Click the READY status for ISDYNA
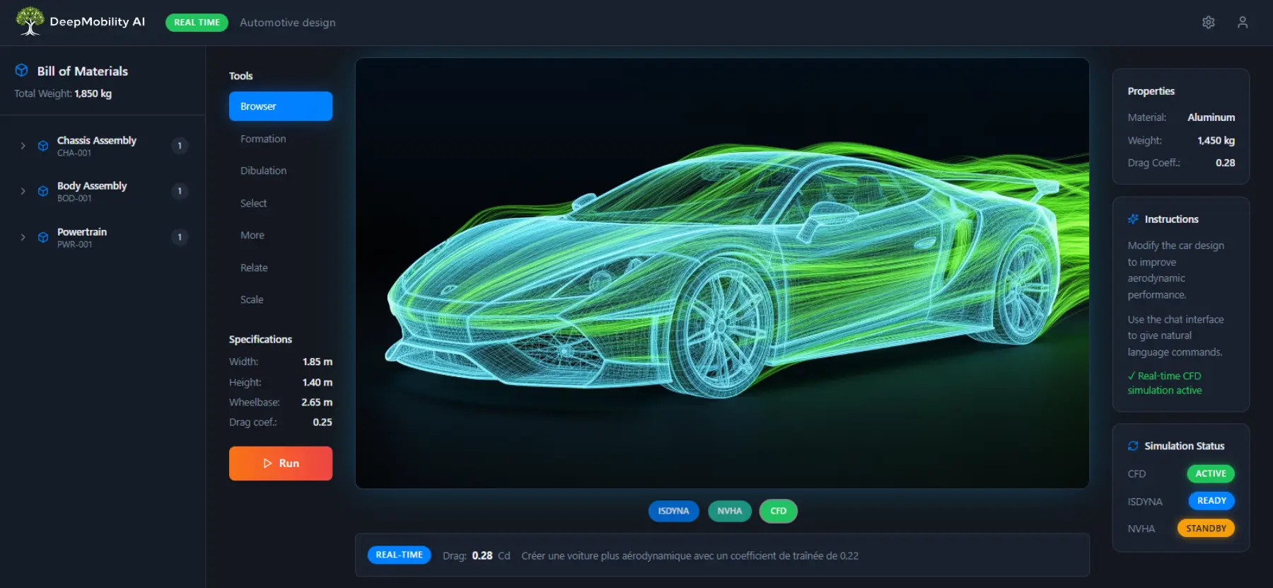Image resolution: width=1273 pixels, height=588 pixels. (x=1211, y=501)
